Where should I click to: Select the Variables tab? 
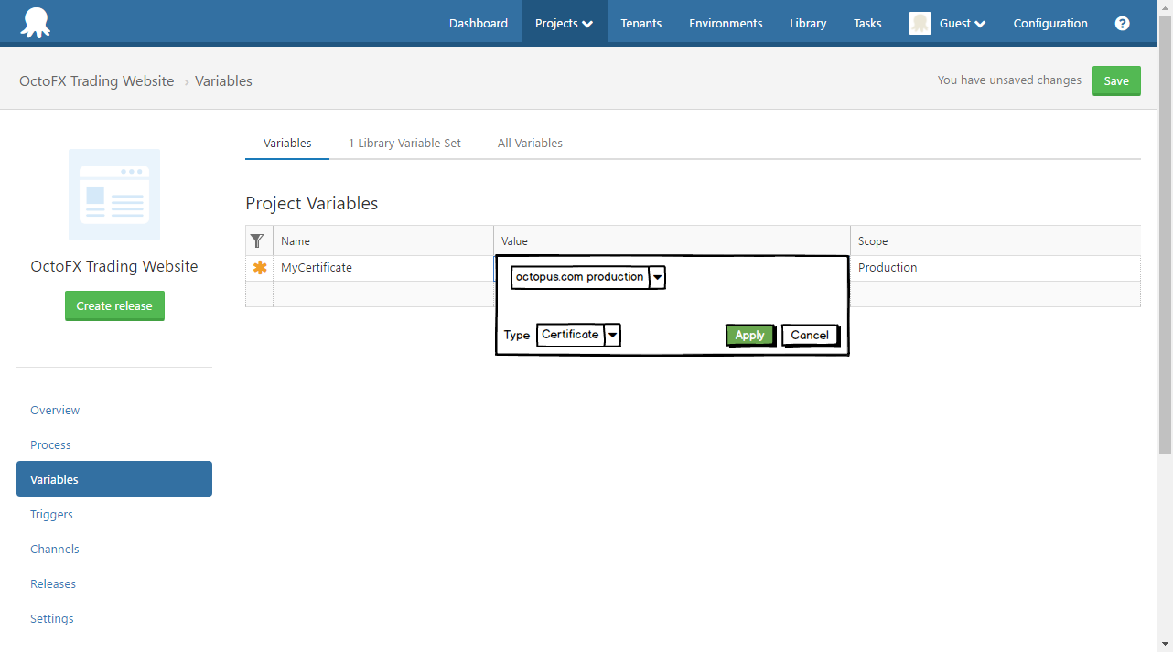pyautogui.click(x=286, y=143)
